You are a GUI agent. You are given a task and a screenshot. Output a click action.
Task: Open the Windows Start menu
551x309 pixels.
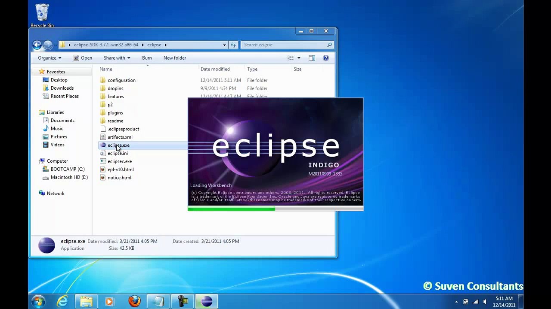click(x=38, y=301)
